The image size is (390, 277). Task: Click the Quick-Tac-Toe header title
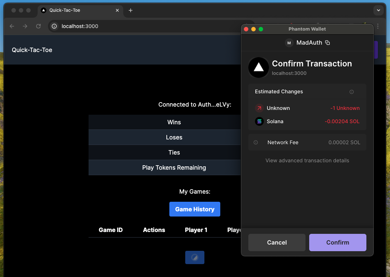point(32,50)
